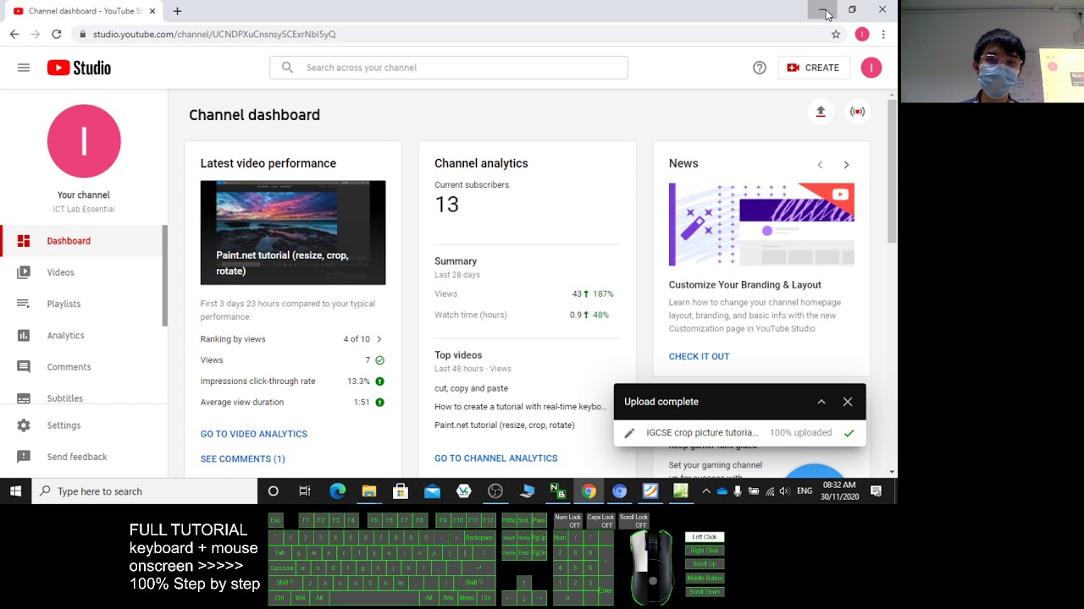Reload the page with refresh icon
Image resolution: width=1084 pixels, height=609 pixels.
[x=56, y=34]
